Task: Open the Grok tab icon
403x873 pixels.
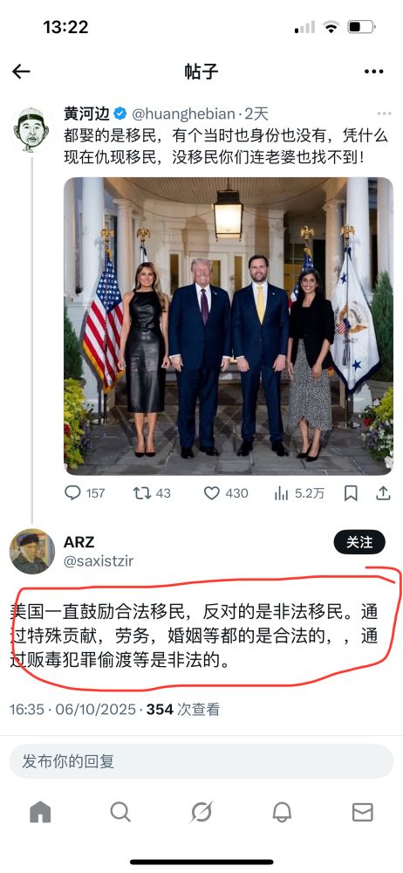Action: (x=201, y=812)
